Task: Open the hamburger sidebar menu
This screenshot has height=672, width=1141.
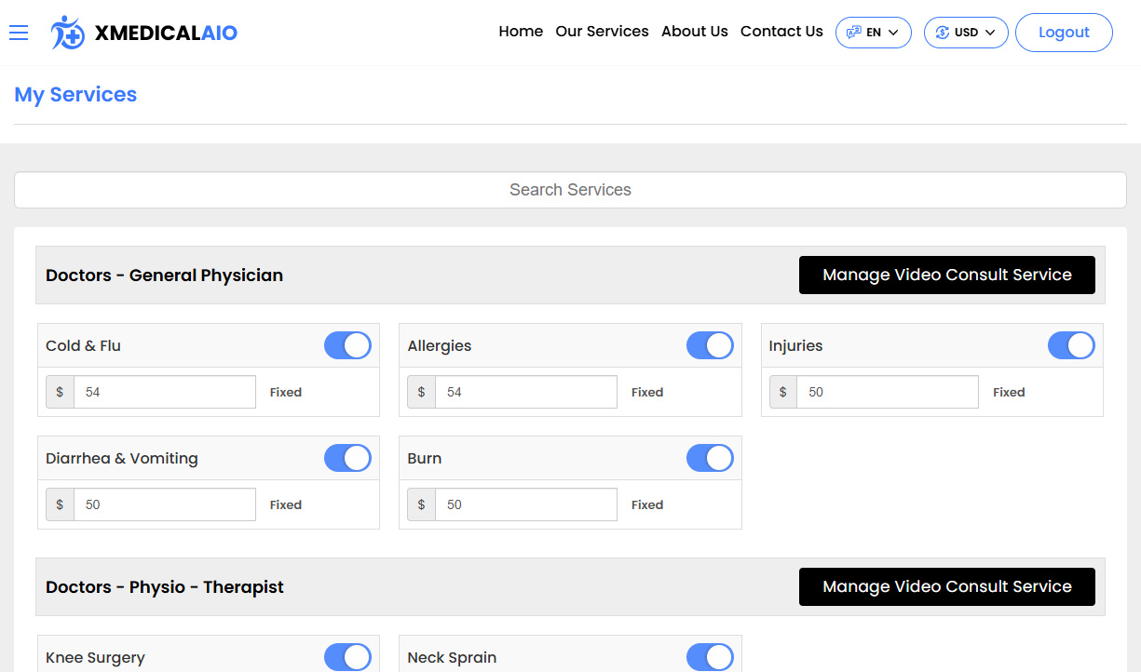Action: 19,33
